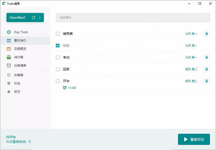Start tomato timer for 考试 task
The width and height of the screenshot is (216, 150).
(x=207, y=57)
